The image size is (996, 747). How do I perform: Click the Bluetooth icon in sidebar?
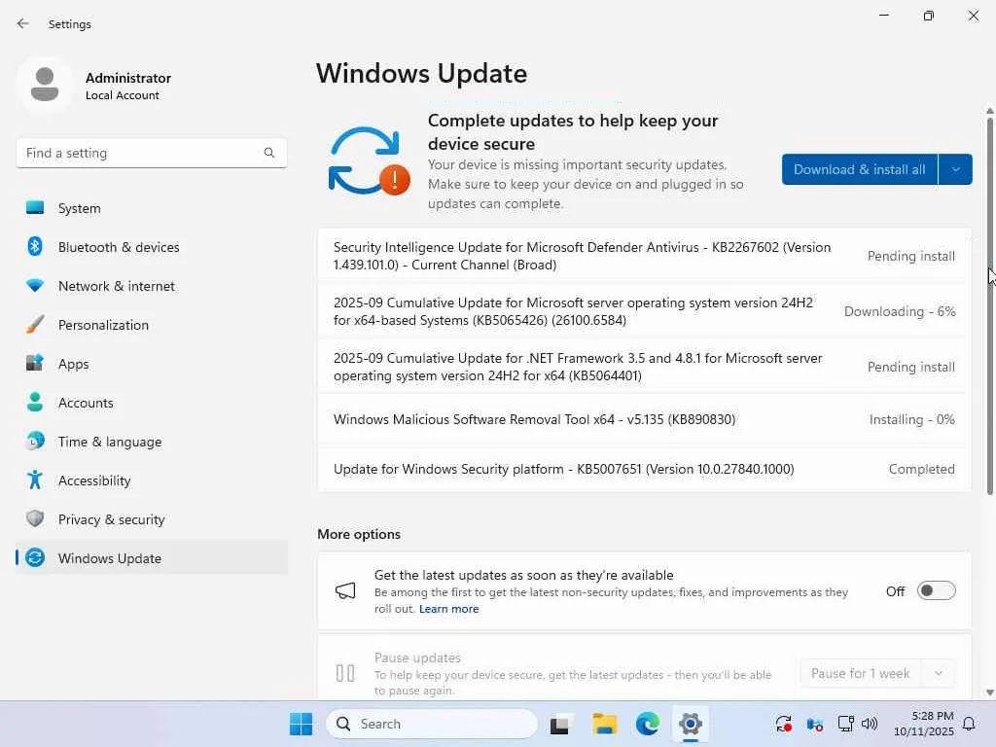(x=35, y=246)
